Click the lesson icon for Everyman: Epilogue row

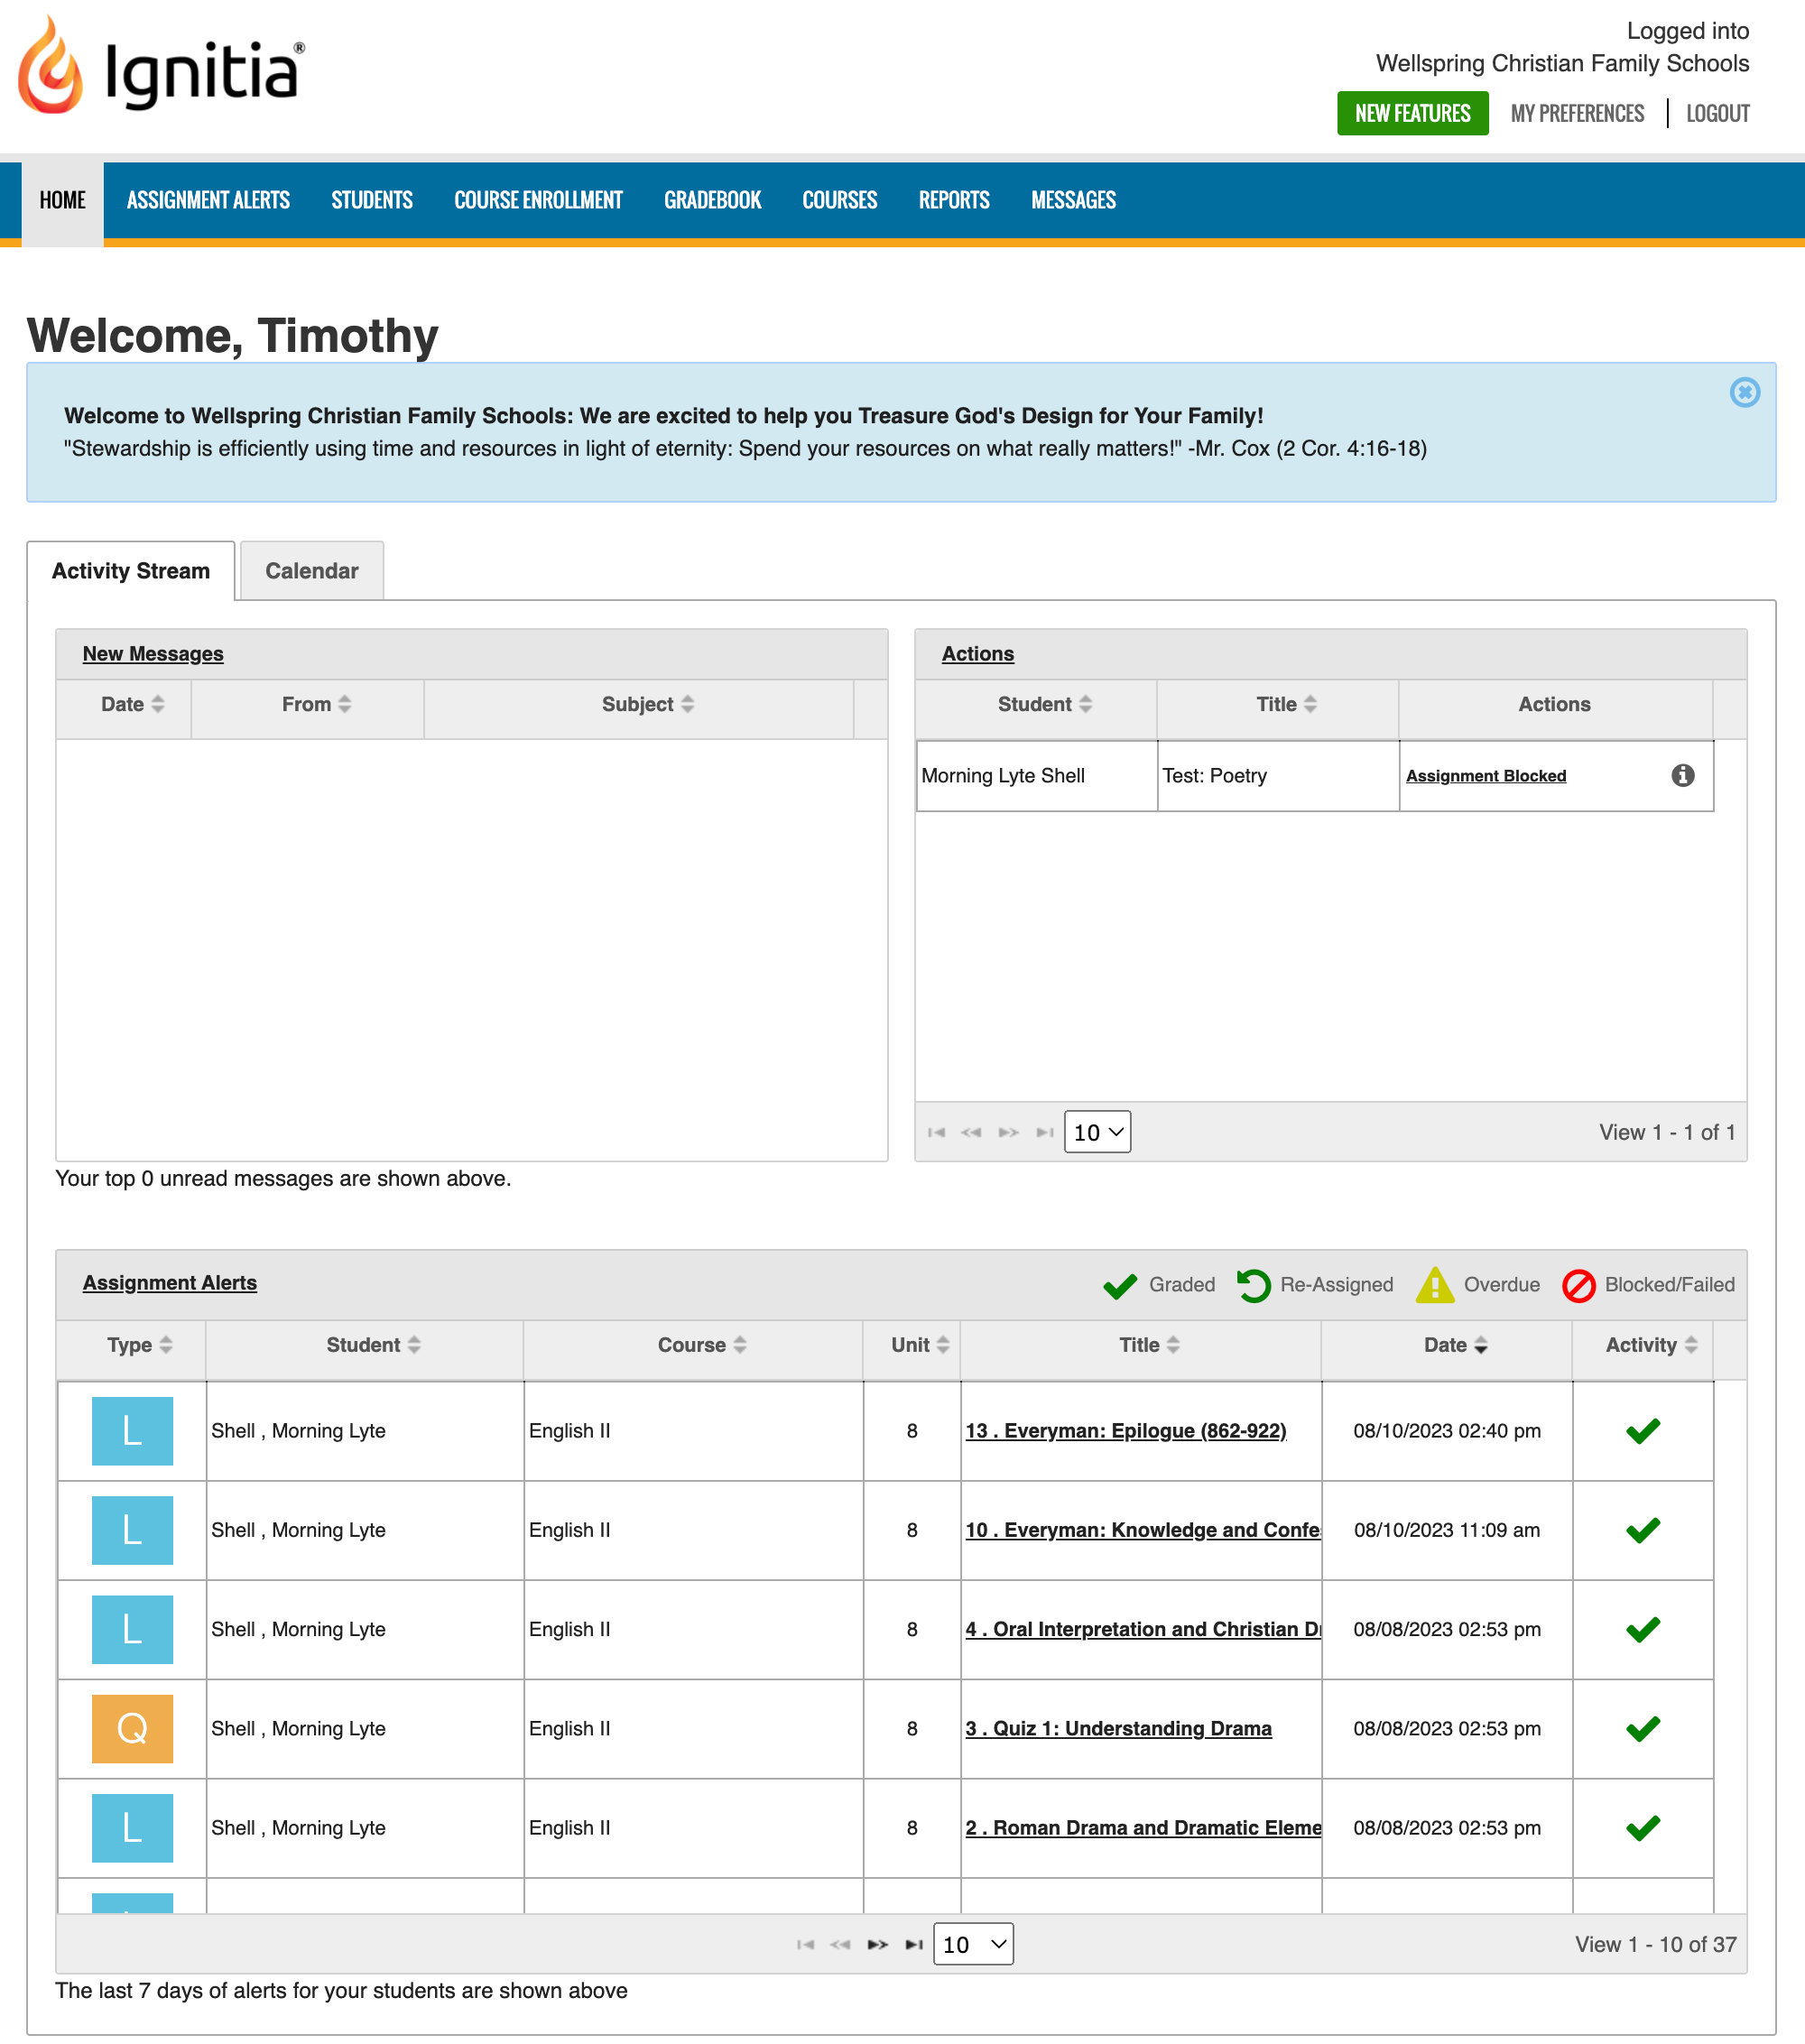pyautogui.click(x=132, y=1430)
